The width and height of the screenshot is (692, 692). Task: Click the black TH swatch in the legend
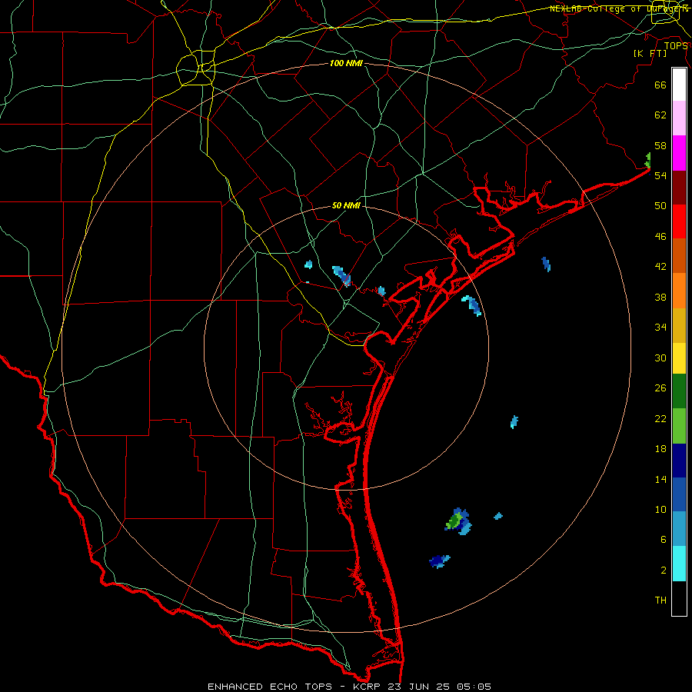tap(679, 598)
